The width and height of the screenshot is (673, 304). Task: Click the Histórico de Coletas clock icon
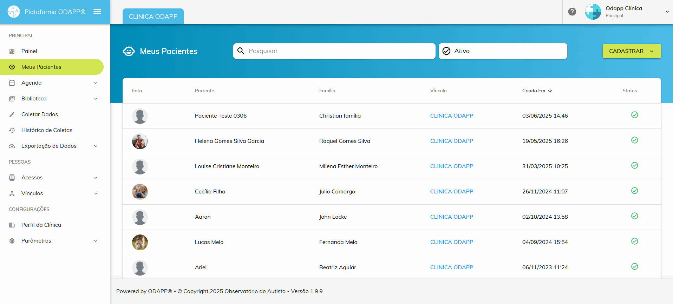tap(12, 130)
